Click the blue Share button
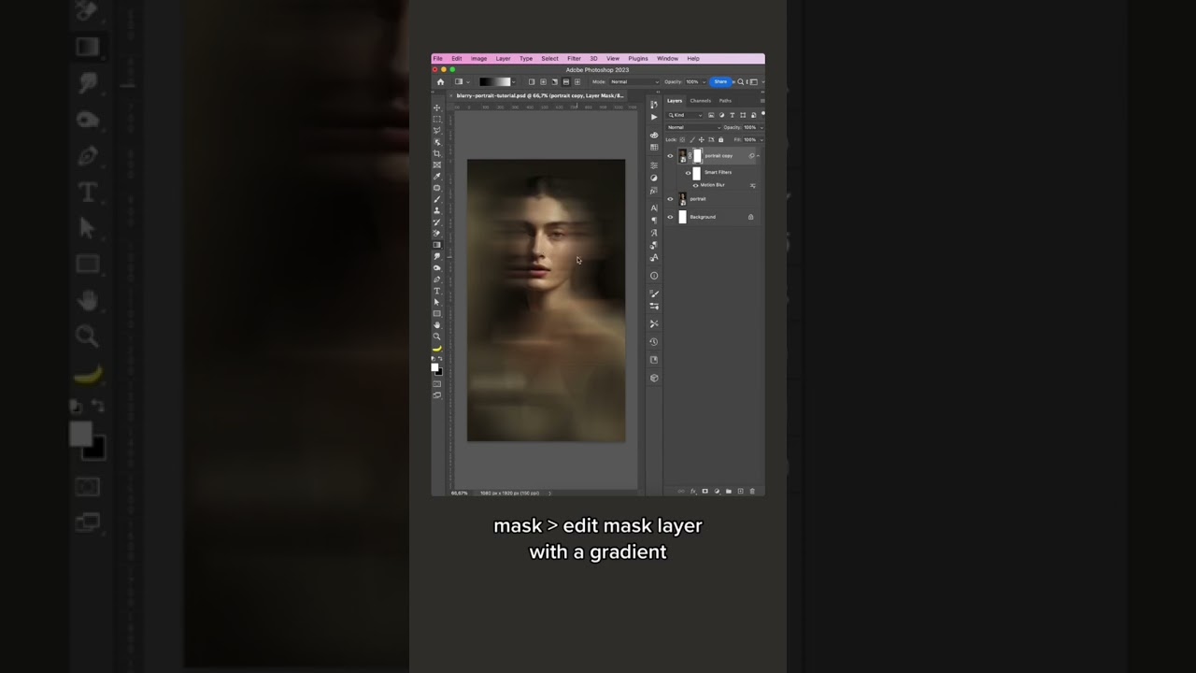The image size is (1196, 673). coord(720,82)
